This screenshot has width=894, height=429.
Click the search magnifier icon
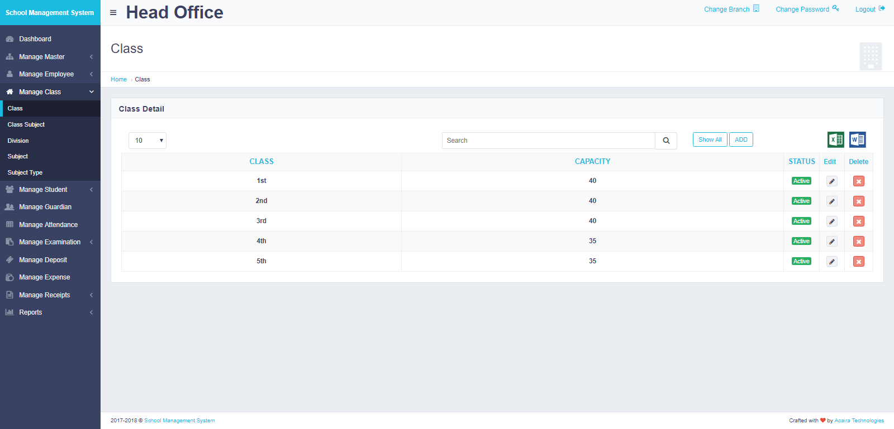point(666,141)
